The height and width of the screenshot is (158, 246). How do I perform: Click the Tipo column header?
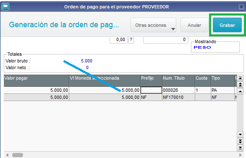click(x=223, y=80)
